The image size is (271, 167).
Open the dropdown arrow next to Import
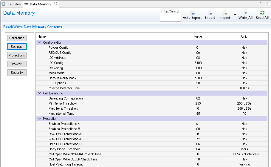(235, 15)
